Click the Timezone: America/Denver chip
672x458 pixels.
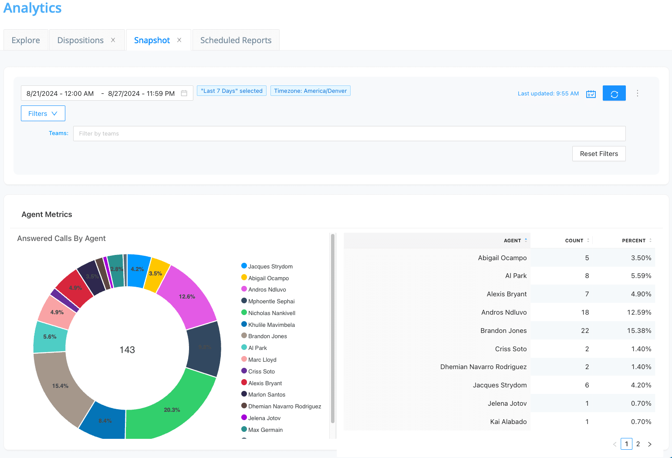(x=310, y=91)
